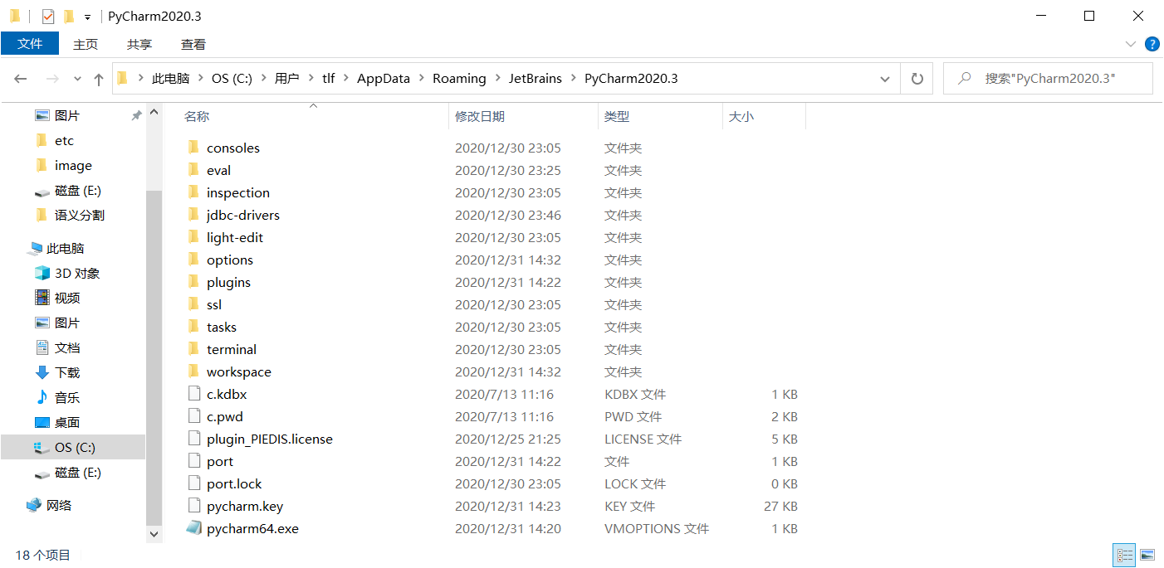Click the light-edit folder icon
This screenshot has height=568, width=1164.
click(x=193, y=237)
